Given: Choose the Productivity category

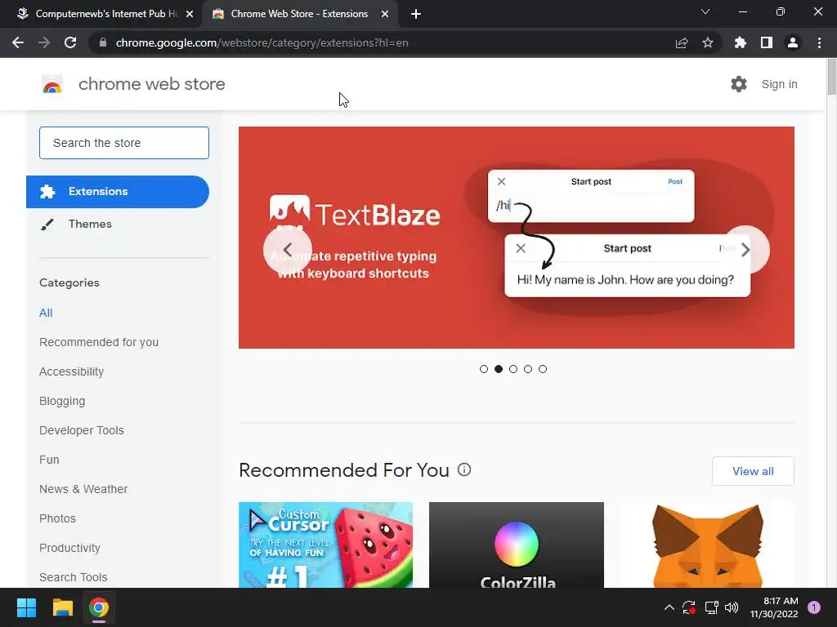Looking at the screenshot, I should coord(70,548).
